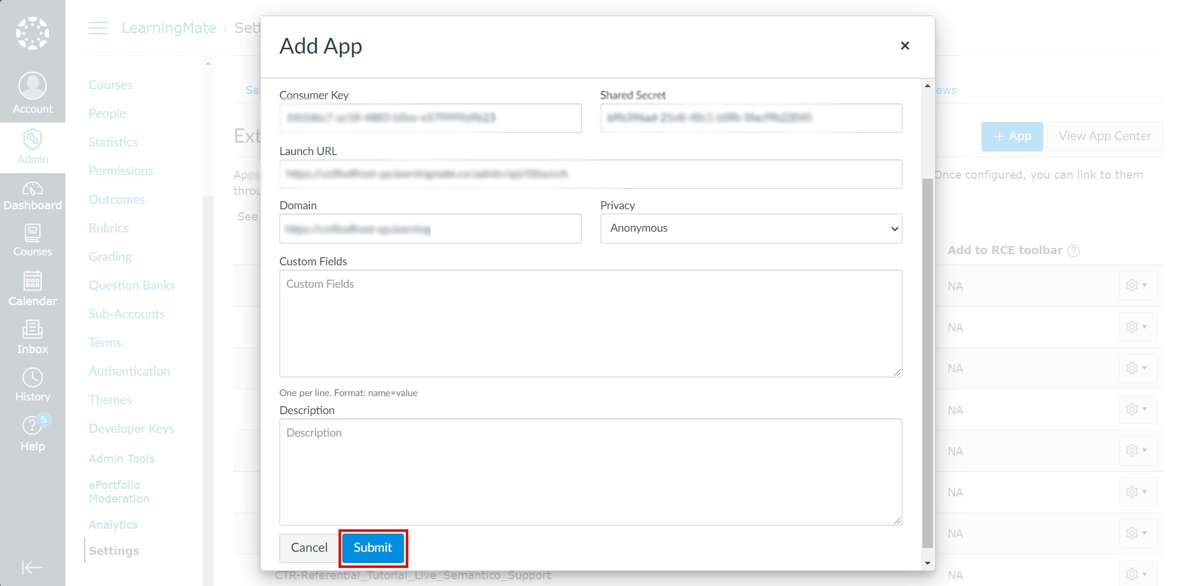Open the Account avatar in sidebar
This screenshot has width=1195, height=586.
32,86
